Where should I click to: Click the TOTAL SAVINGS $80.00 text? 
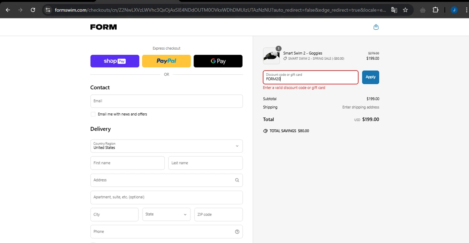[x=289, y=131]
